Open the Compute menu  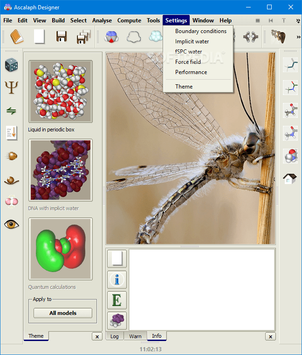coord(129,20)
